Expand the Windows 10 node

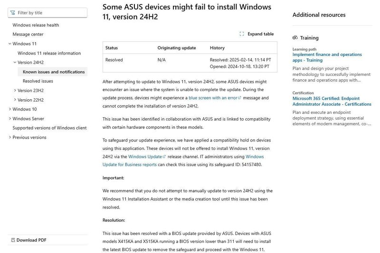[x=9, y=109]
